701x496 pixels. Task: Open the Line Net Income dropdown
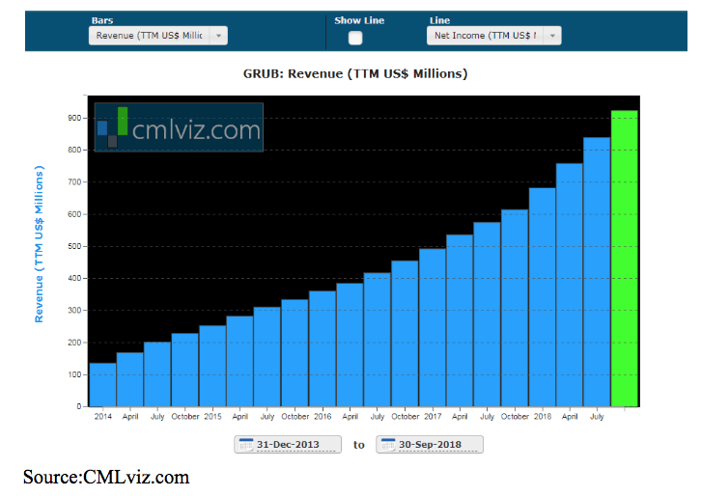point(494,36)
